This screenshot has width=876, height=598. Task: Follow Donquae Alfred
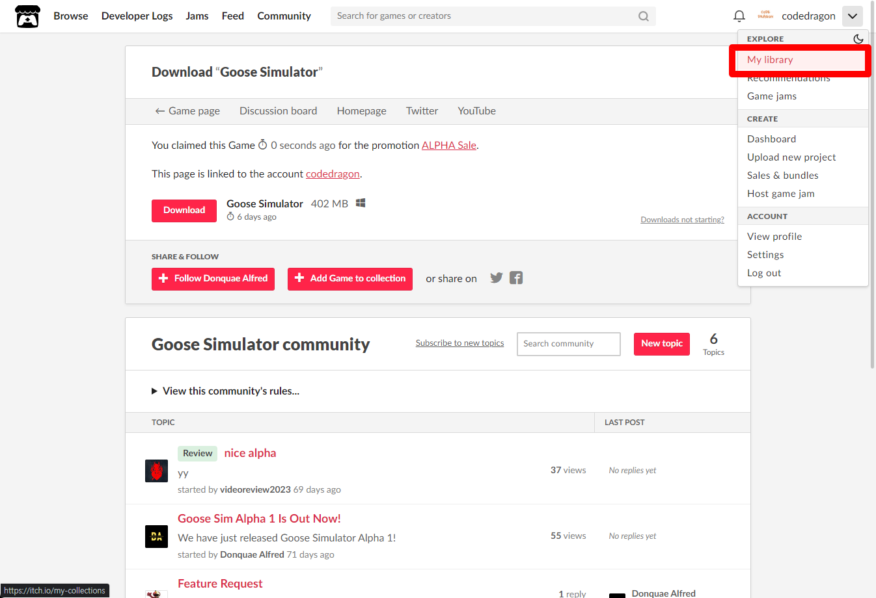[213, 279]
